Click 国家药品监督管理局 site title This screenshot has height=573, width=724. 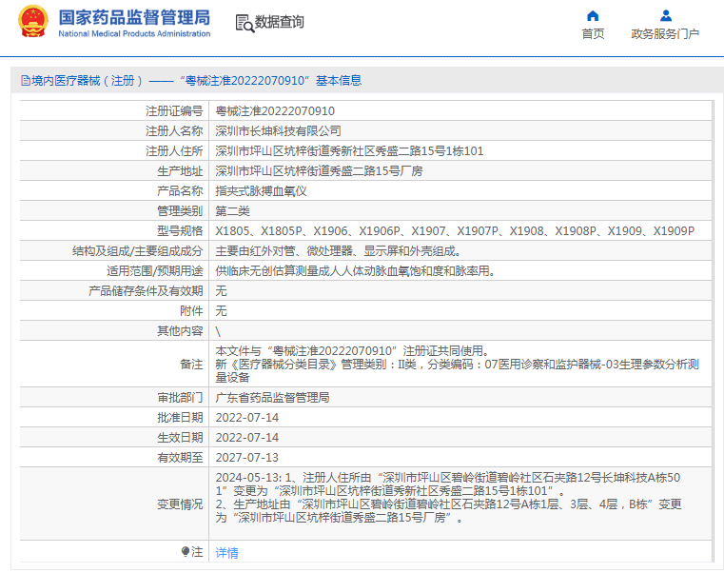point(134,18)
